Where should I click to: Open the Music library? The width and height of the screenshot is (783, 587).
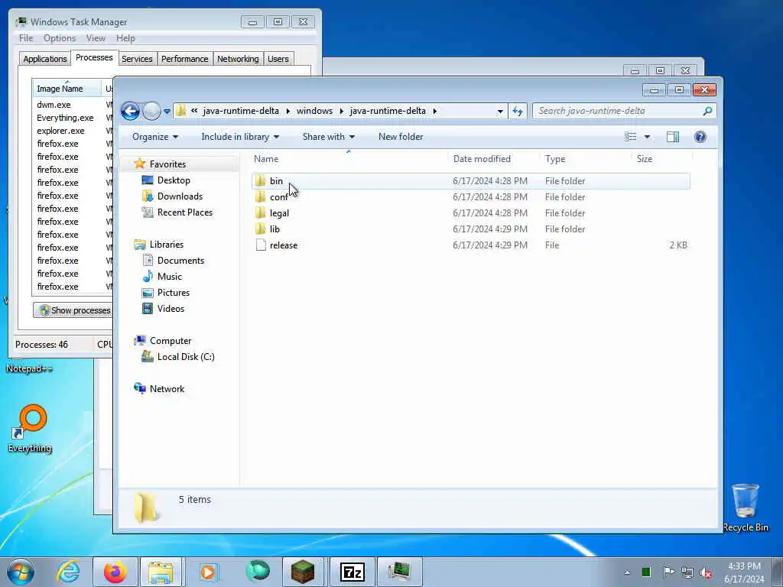pyautogui.click(x=169, y=277)
